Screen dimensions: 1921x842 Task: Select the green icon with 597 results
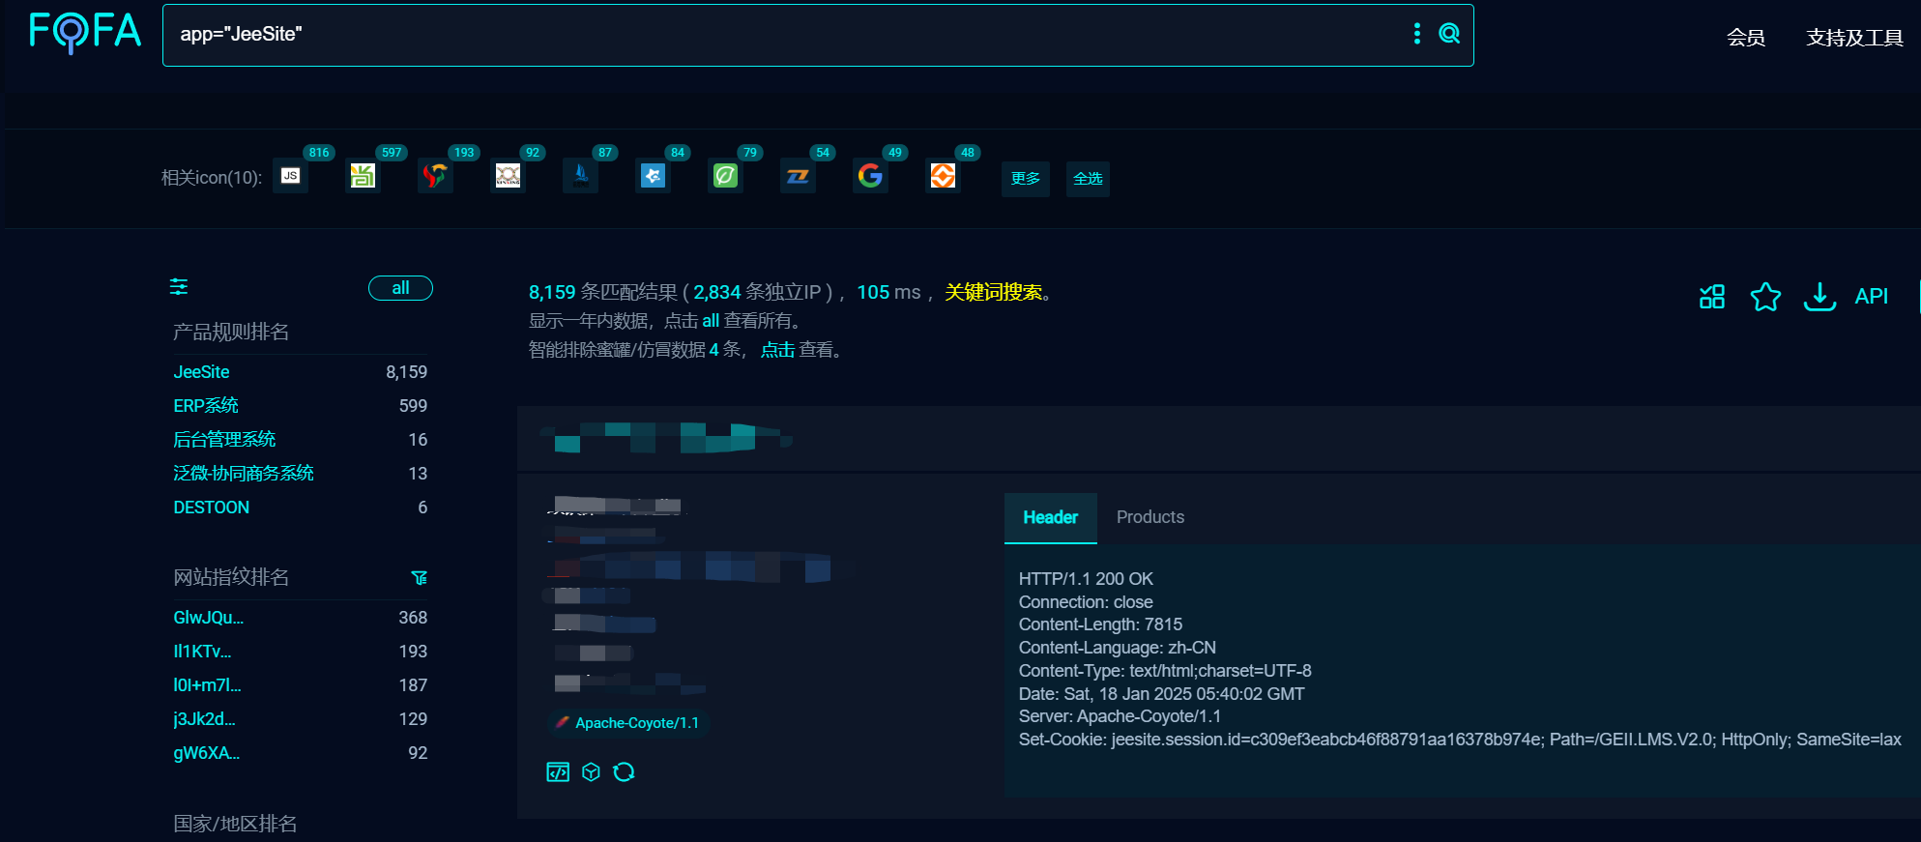[x=363, y=176]
